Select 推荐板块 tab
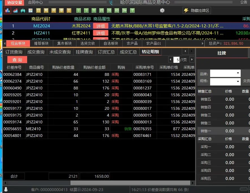Screen dimensions: 250x193 pos(41,43)
